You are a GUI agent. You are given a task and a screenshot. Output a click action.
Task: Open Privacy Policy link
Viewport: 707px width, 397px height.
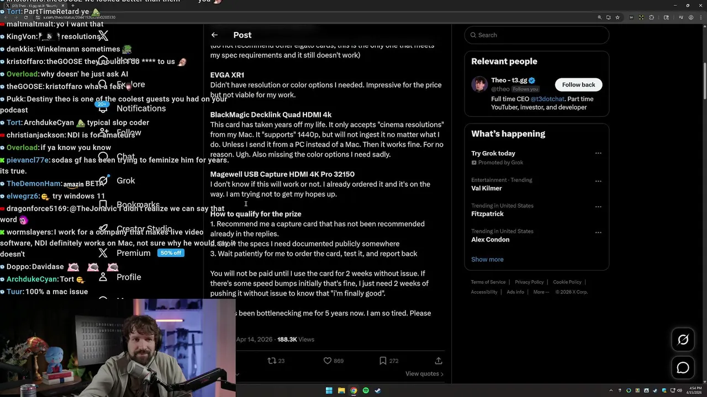click(x=529, y=282)
